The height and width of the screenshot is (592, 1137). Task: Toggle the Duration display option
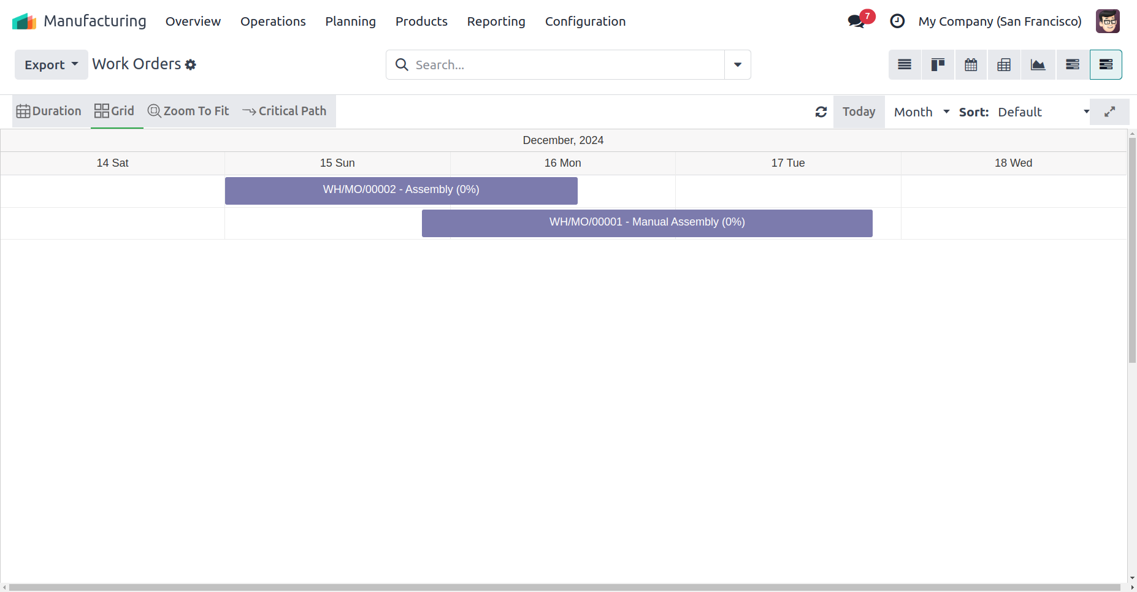coord(49,111)
